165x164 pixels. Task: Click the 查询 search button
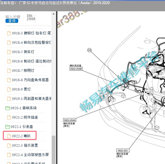click(x=12, y=21)
